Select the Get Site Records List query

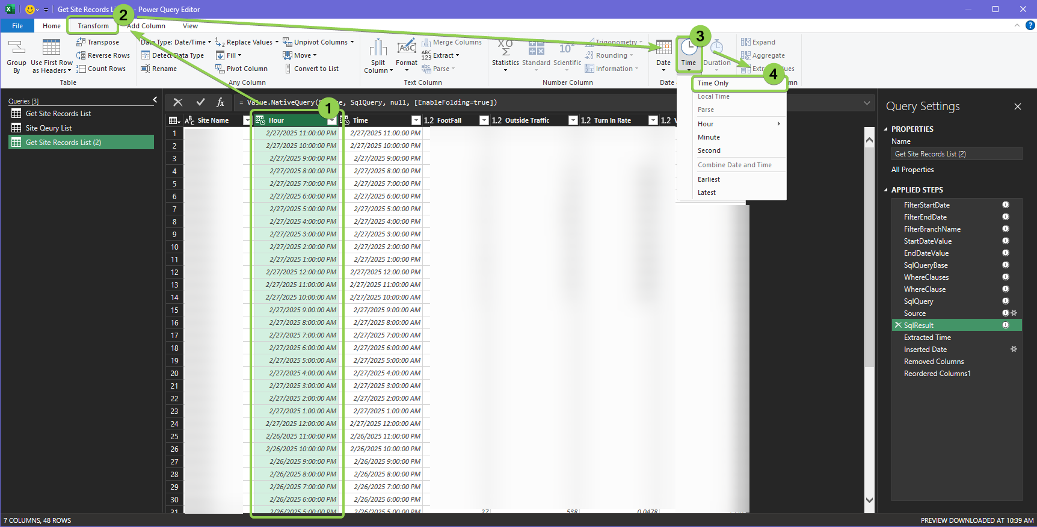[81, 114]
